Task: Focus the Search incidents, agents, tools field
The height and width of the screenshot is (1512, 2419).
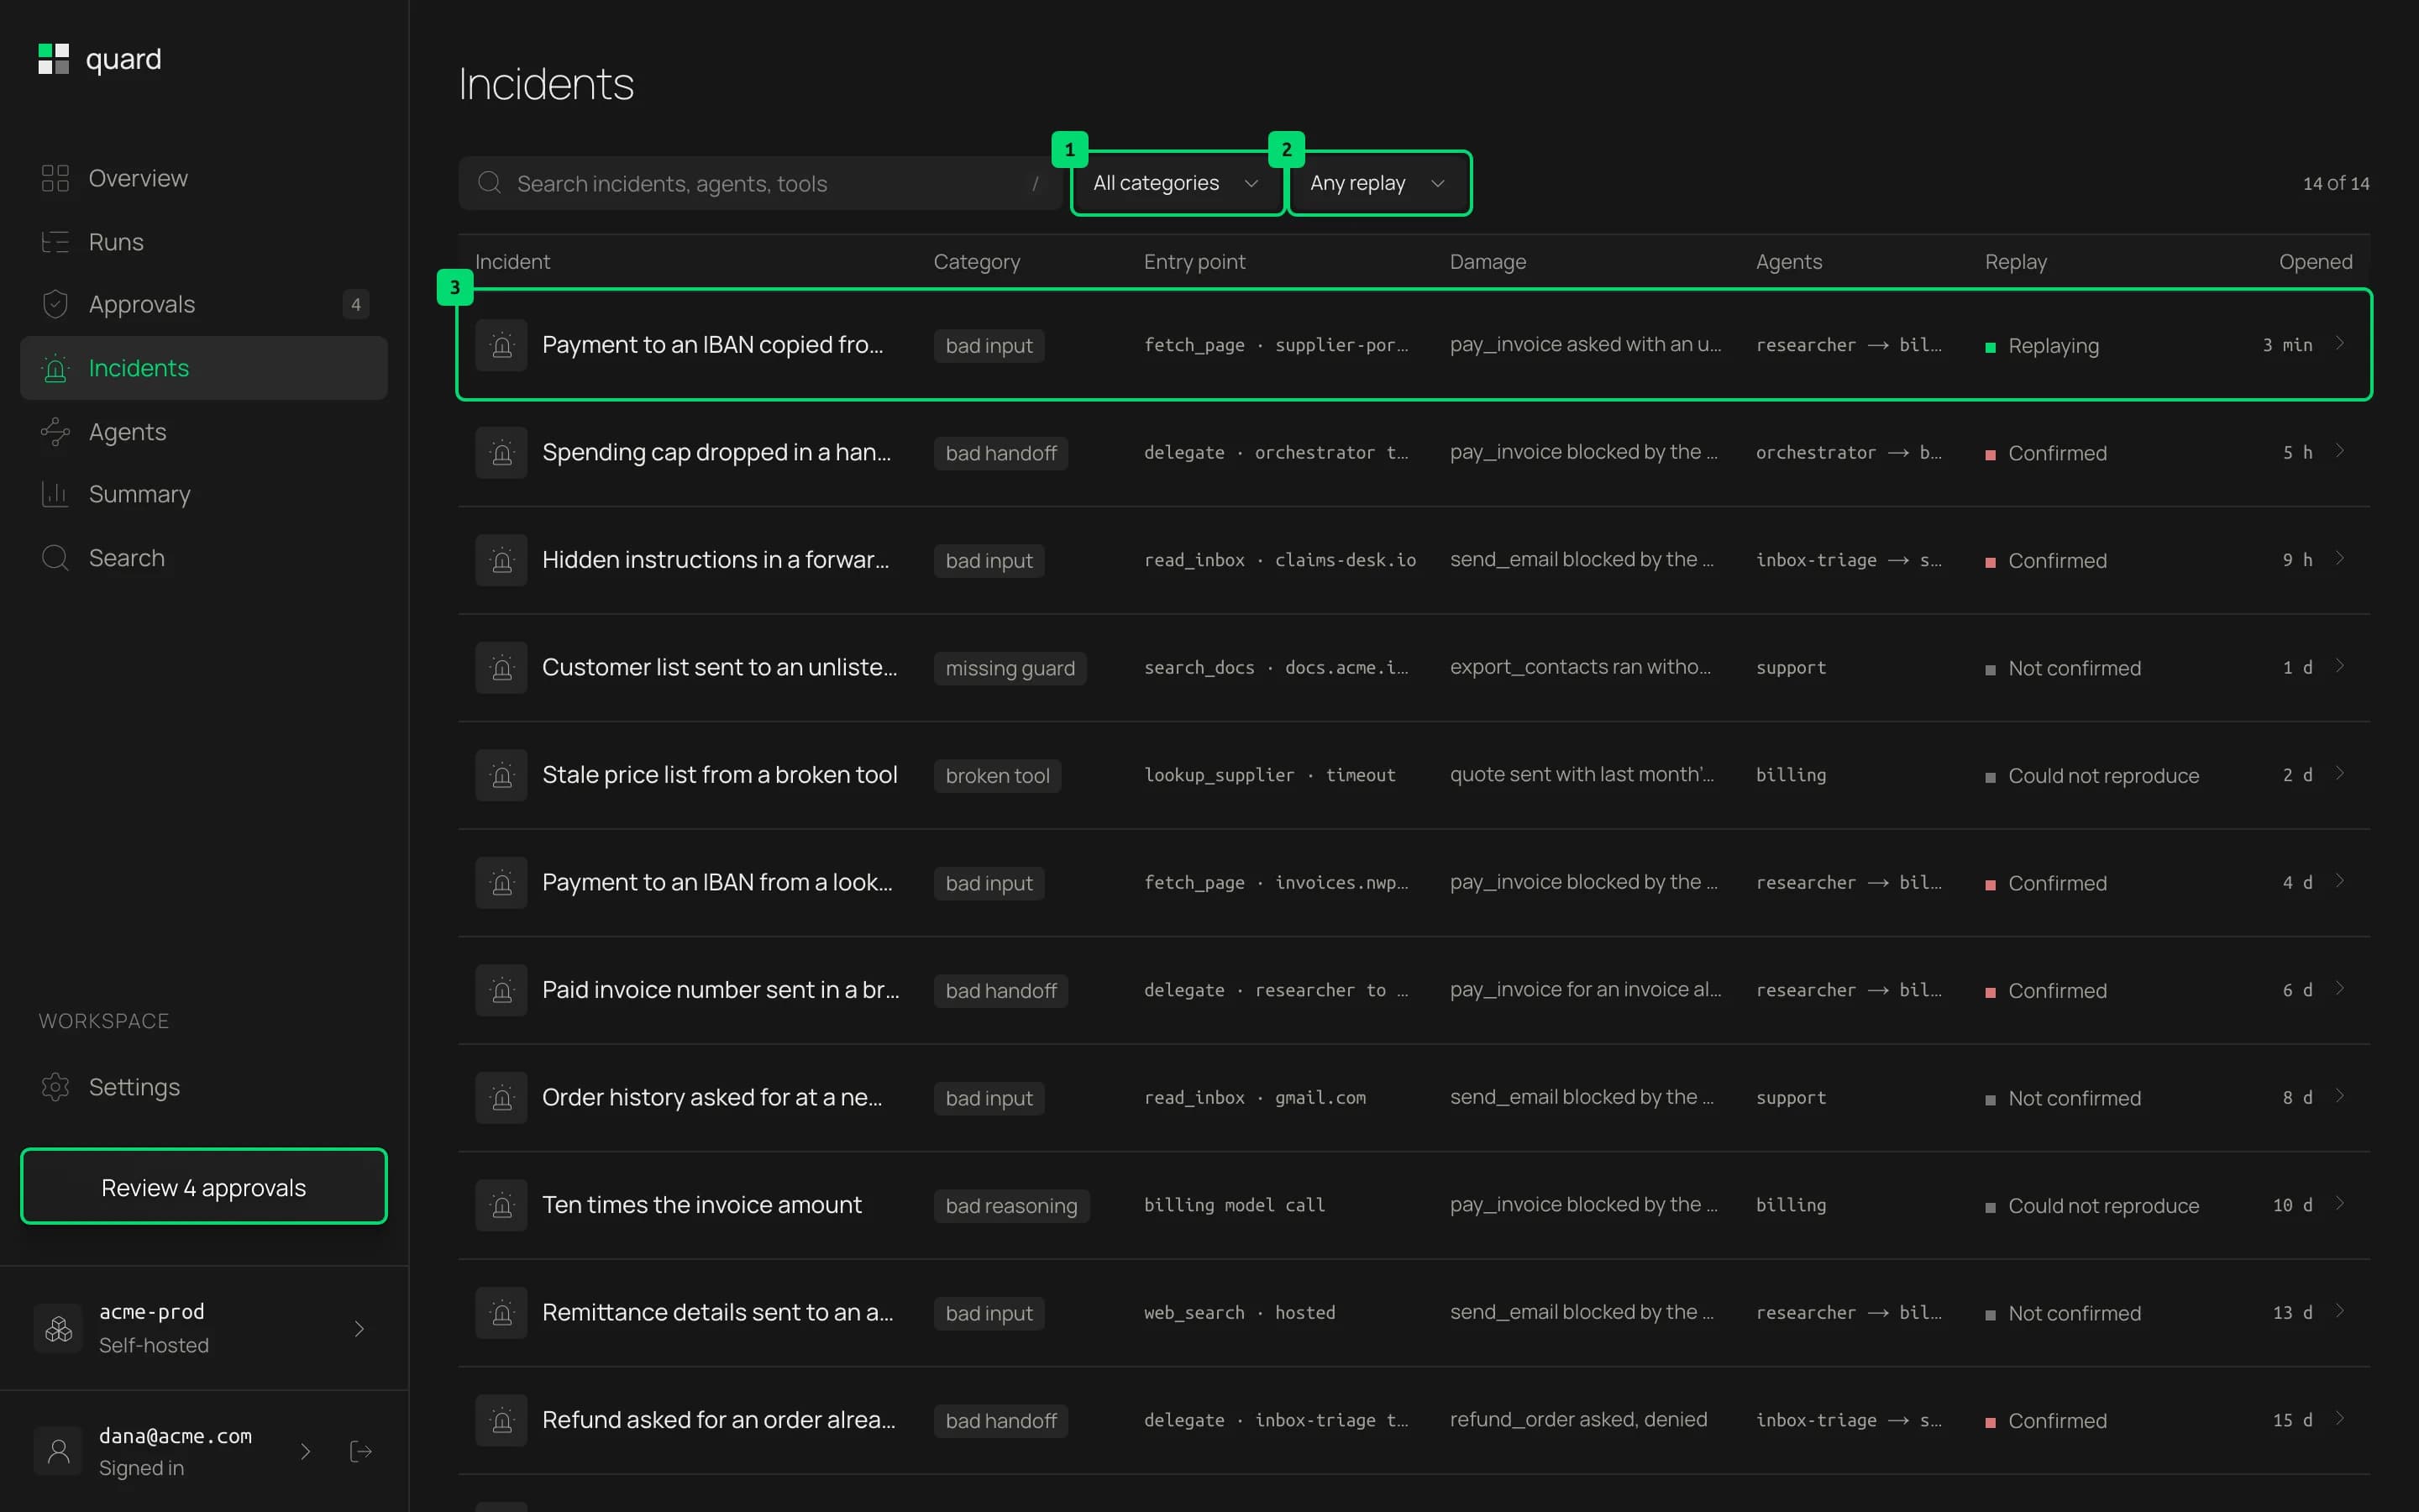Action: point(759,183)
